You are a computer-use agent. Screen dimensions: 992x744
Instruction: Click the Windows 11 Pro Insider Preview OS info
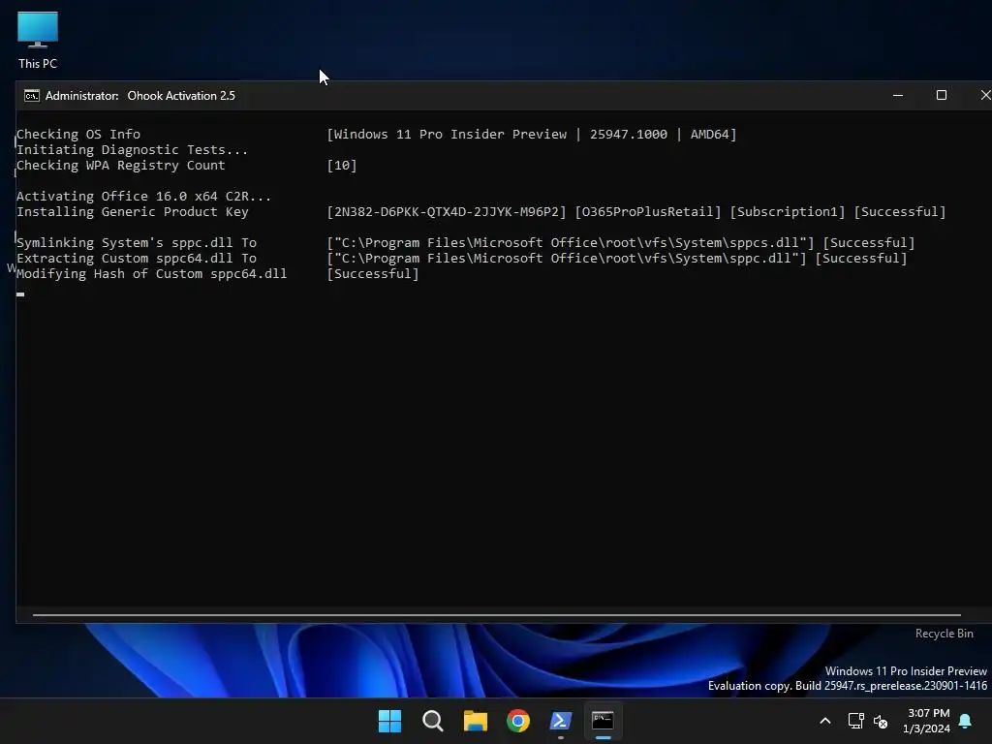[532, 134]
